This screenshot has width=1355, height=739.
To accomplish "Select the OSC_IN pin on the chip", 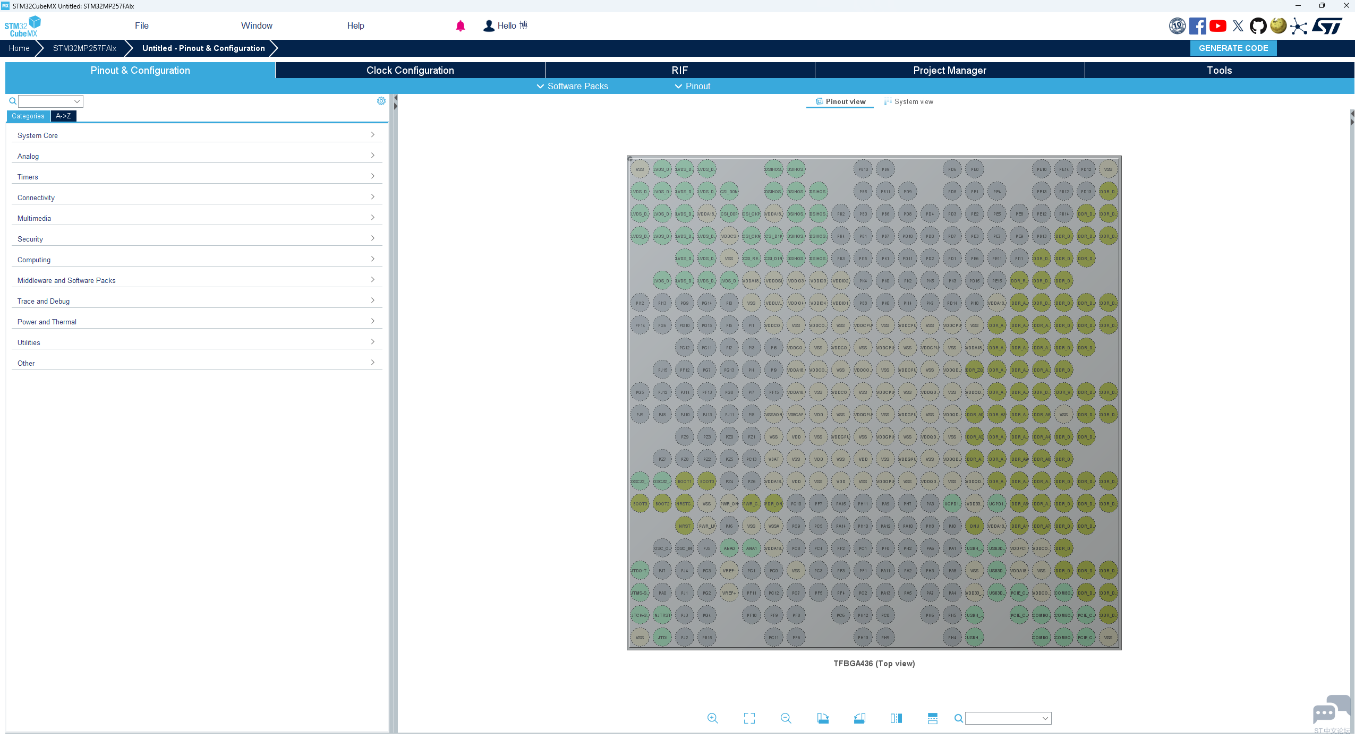I will click(x=685, y=548).
